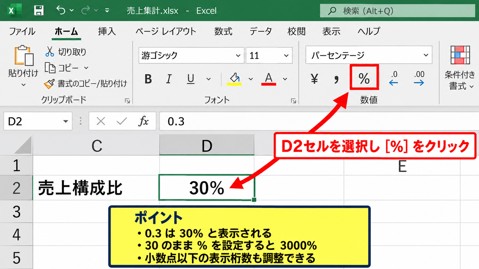Open the ページ レイアウト tab
The width and height of the screenshot is (479, 269).
(166, 31)
